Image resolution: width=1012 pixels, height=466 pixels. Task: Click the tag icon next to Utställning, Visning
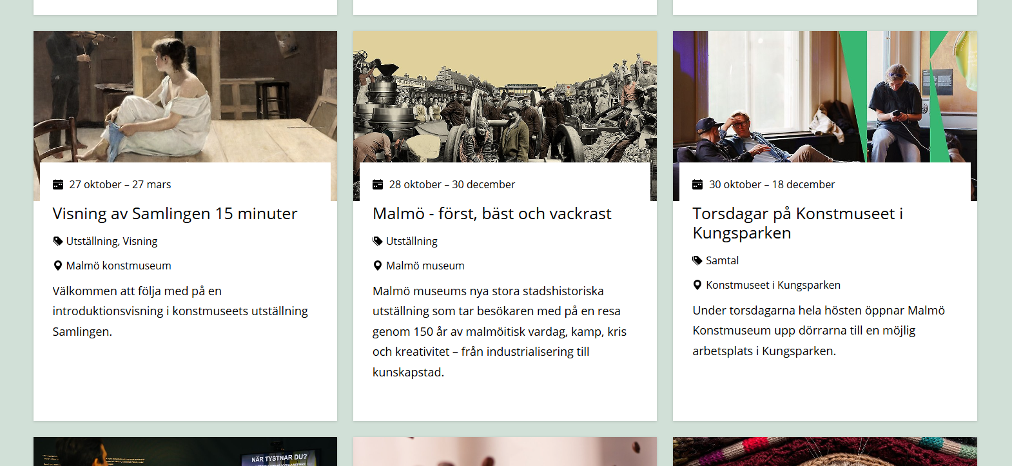pos(56,240)
